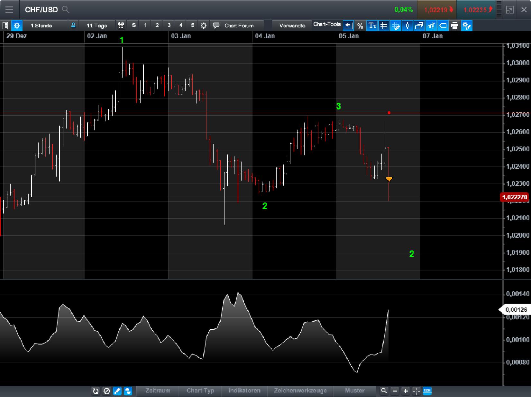Click the Chart Forum button
The image size is (531, 397).
pyautogui.click(x=239, y=25)
